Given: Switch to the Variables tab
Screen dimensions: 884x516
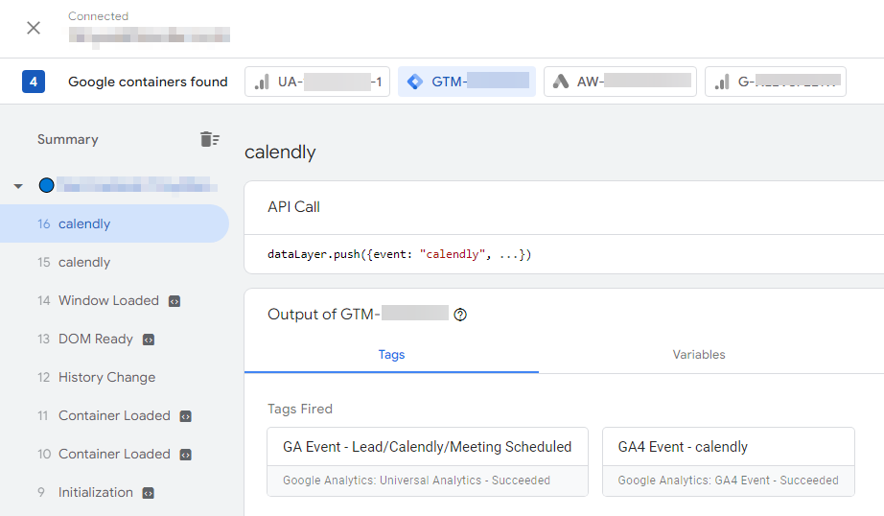Looking at the screenshot, I should [699, 355].
